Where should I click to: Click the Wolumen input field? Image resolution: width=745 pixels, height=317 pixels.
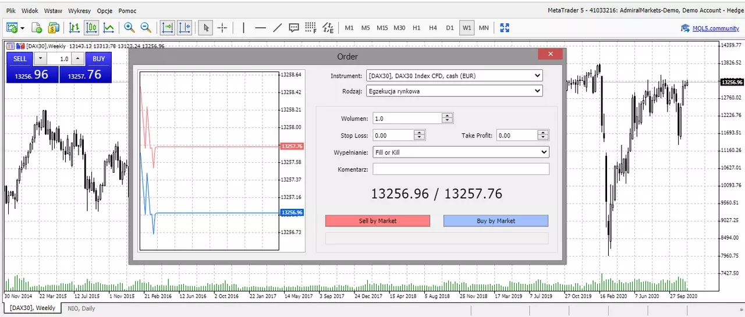pyautogui.click(x=407, y=118)
